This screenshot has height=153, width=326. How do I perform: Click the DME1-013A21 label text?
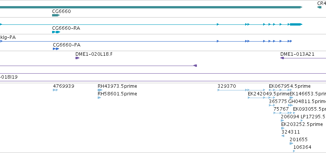[x=297, y=54]
